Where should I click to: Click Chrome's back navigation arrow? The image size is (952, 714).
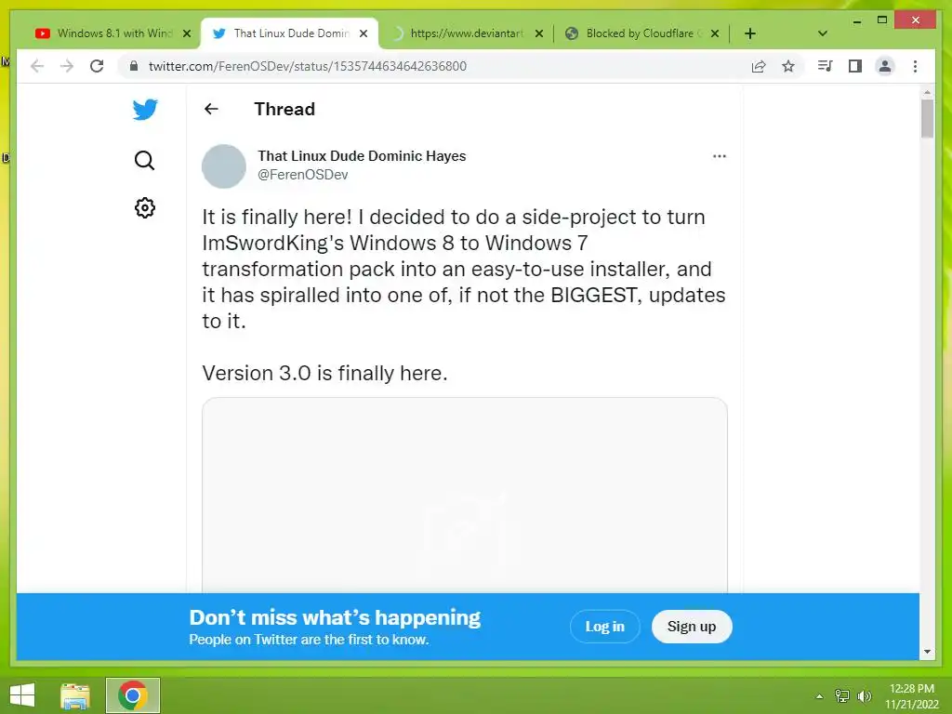[37, 66]
